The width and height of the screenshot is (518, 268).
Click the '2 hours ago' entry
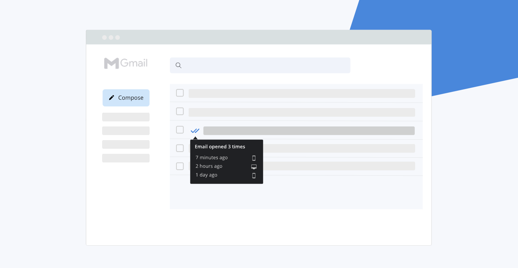pos(209,166)
